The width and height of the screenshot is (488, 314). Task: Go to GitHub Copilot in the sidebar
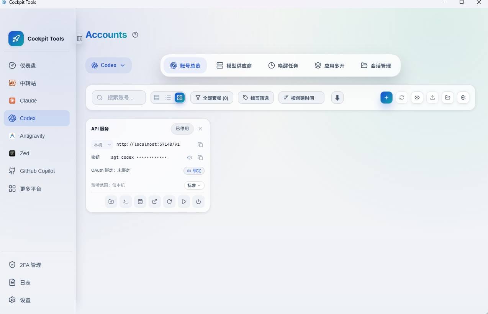(37, 171)
